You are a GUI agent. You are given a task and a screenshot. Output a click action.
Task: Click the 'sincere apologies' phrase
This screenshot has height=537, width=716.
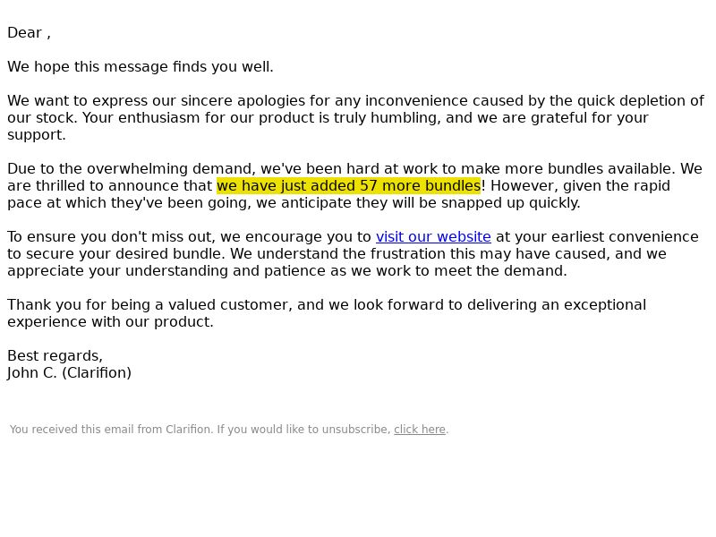243,101
